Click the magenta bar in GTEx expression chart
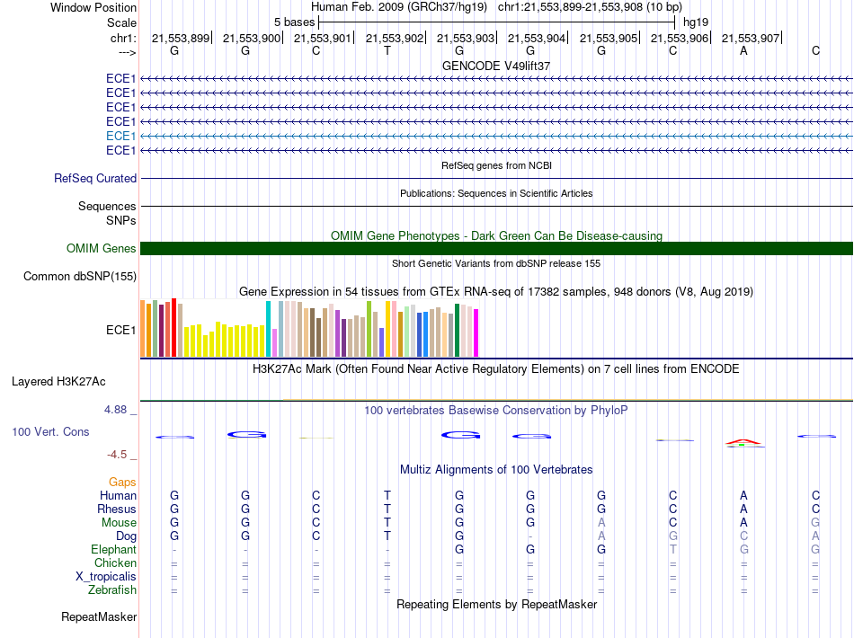The image size is (854, 638). [476, 332]
